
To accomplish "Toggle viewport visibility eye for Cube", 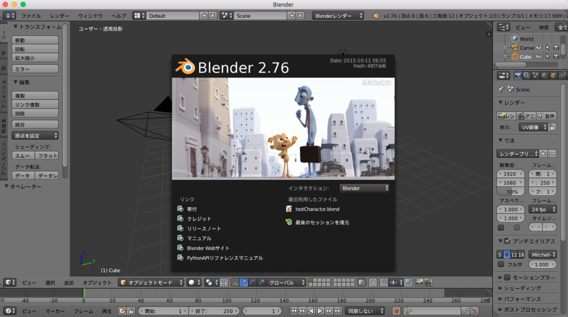I will point(539,57).
